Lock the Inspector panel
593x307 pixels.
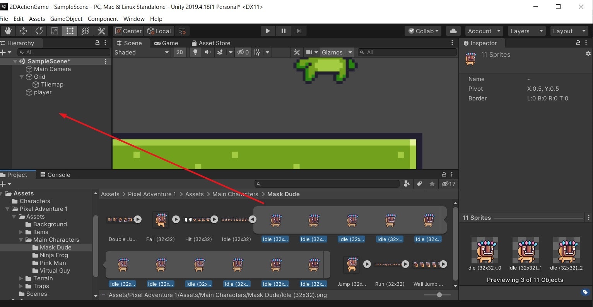tap(578, 43)
